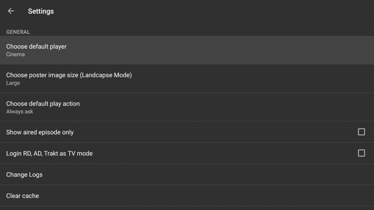
Task: Enable Show aired episode only checkbox
Action: tap(362, 132)
